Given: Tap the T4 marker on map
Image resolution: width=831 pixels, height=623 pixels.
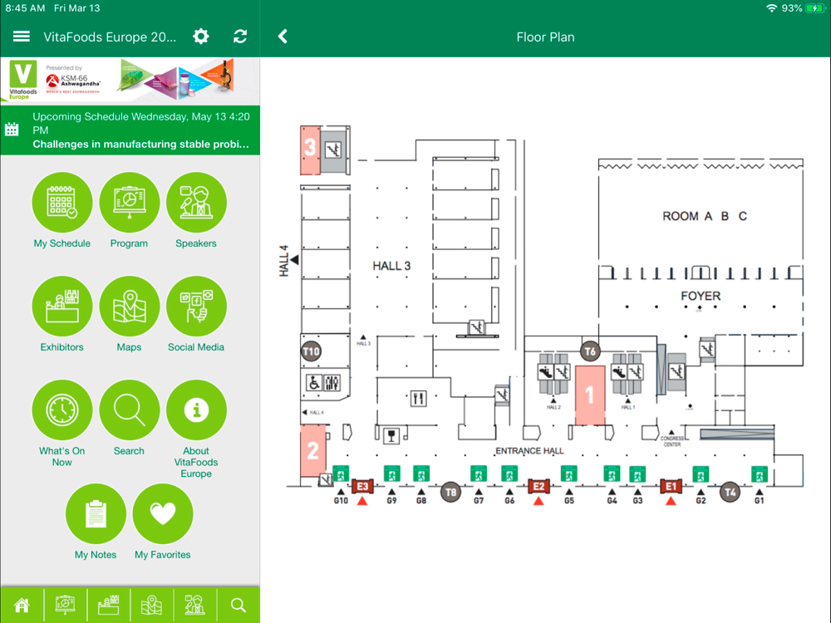Looking at the screenshot, I should click(x=730, y=492).
